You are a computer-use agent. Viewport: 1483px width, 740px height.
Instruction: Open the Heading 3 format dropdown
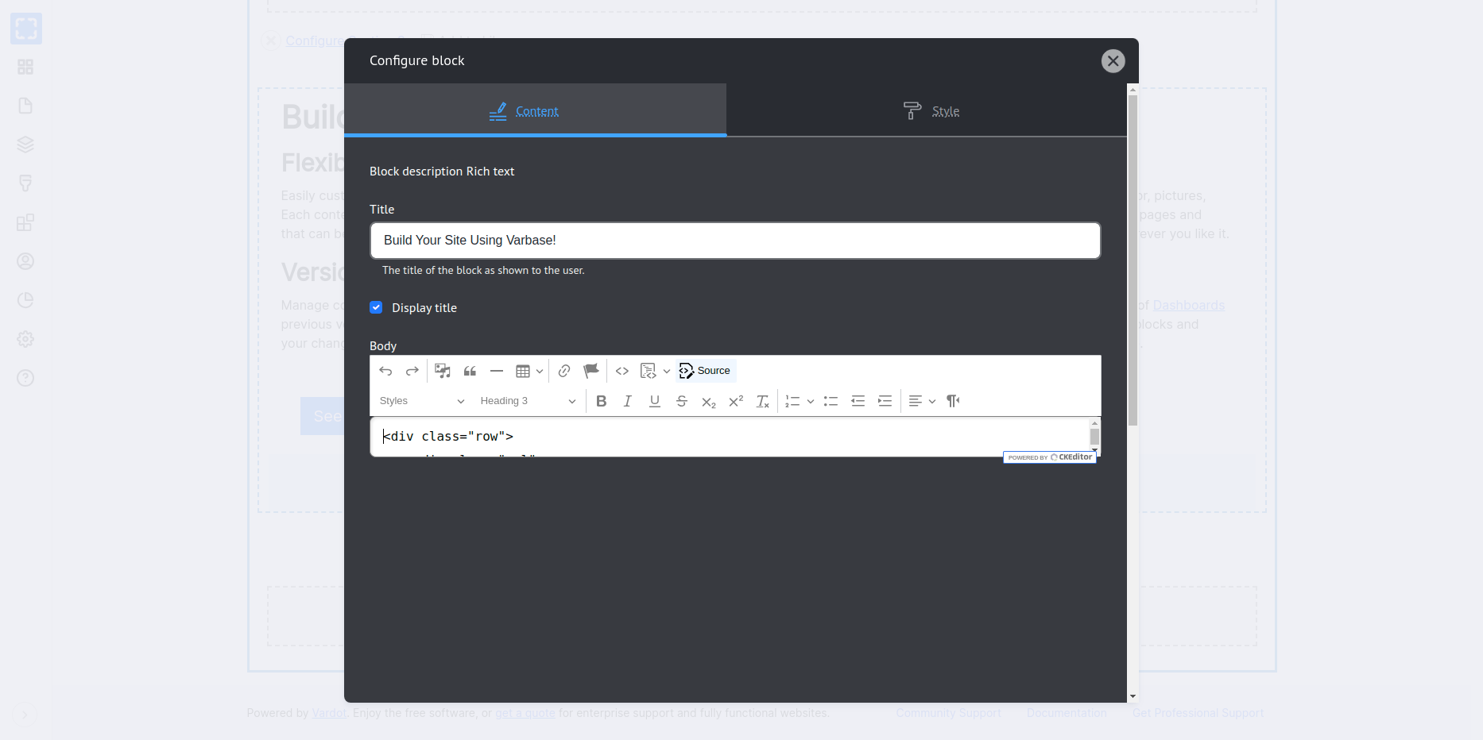point(527,401)
